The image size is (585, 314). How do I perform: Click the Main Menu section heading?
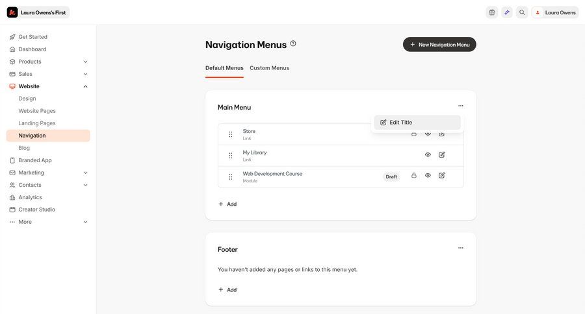tap(234, 107)
